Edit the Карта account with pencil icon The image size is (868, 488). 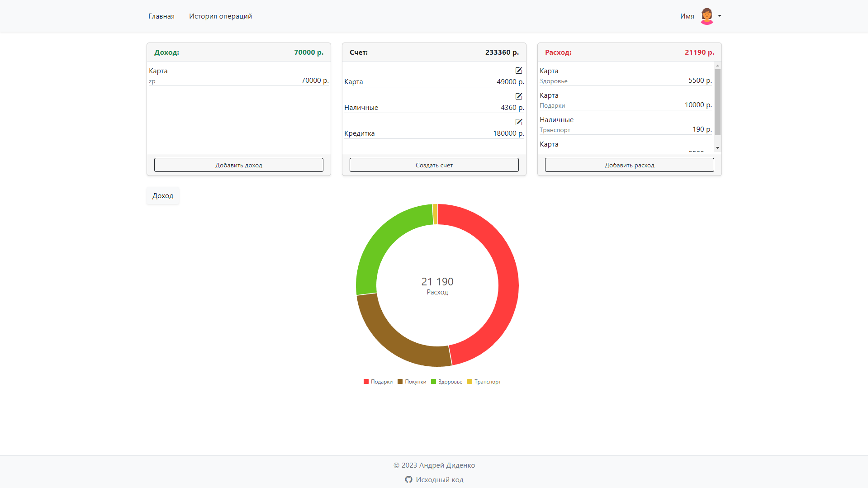[519, 71]
